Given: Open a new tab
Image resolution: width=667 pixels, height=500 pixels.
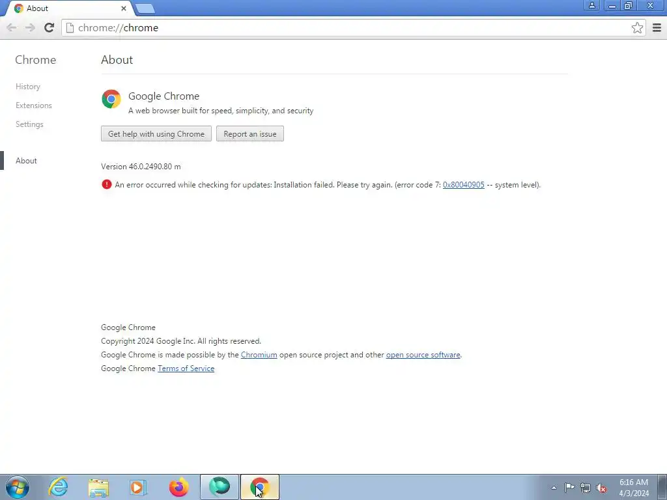Looking at the screenshot, I should point(145,8).
